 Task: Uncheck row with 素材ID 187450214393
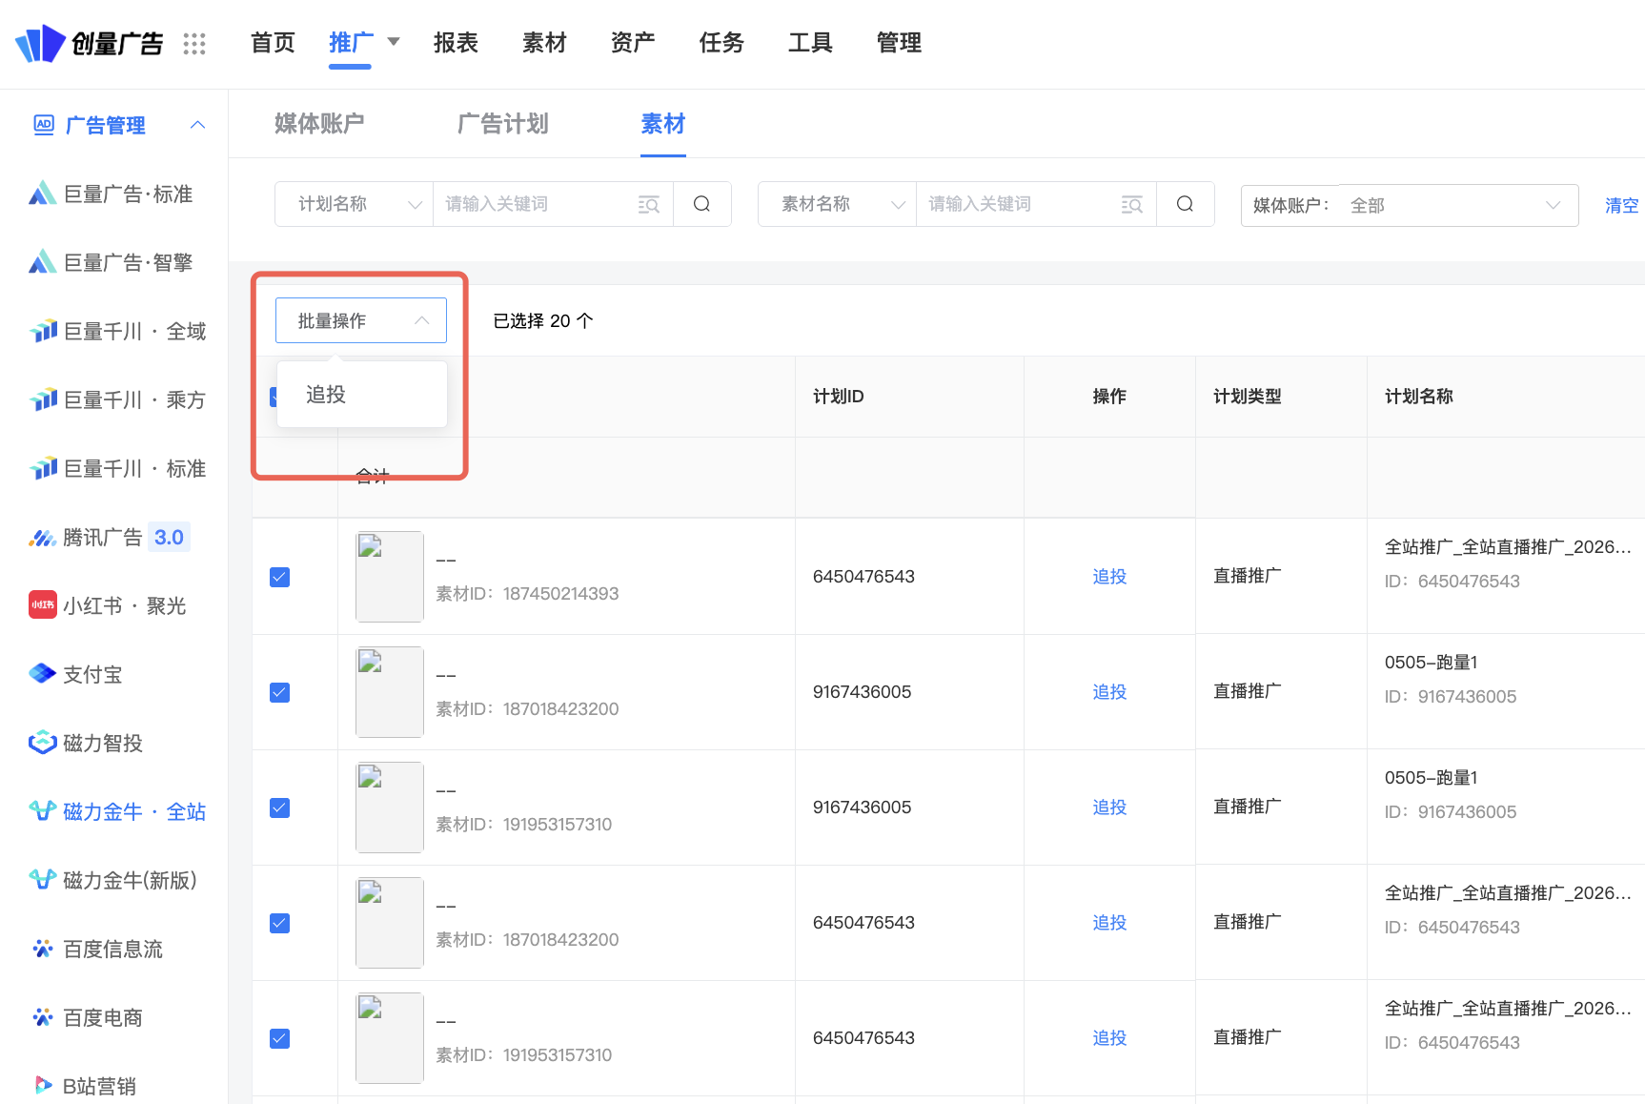coord(279,577)
